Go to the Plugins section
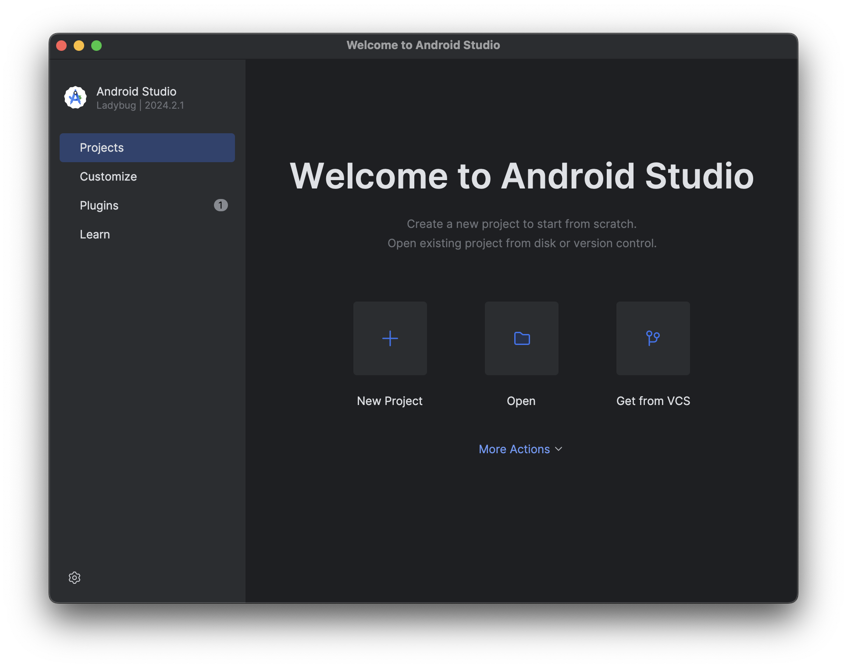Screen dimensions: 847x668 pos(99,206)
